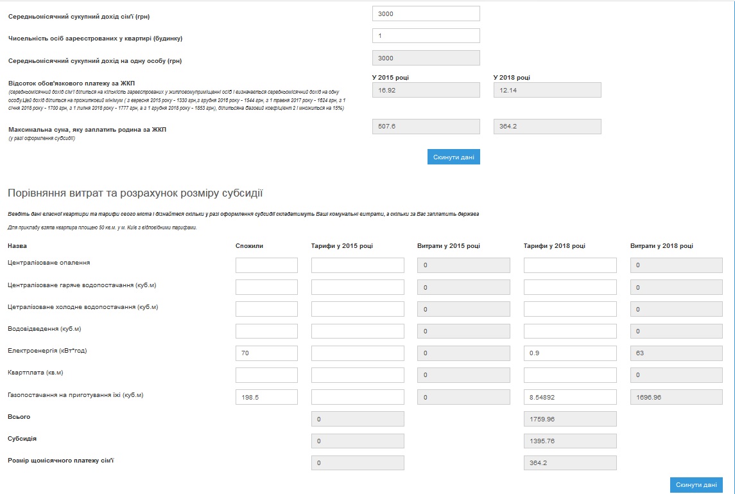Click hot water 2018 tariff input field

[570, 287]
